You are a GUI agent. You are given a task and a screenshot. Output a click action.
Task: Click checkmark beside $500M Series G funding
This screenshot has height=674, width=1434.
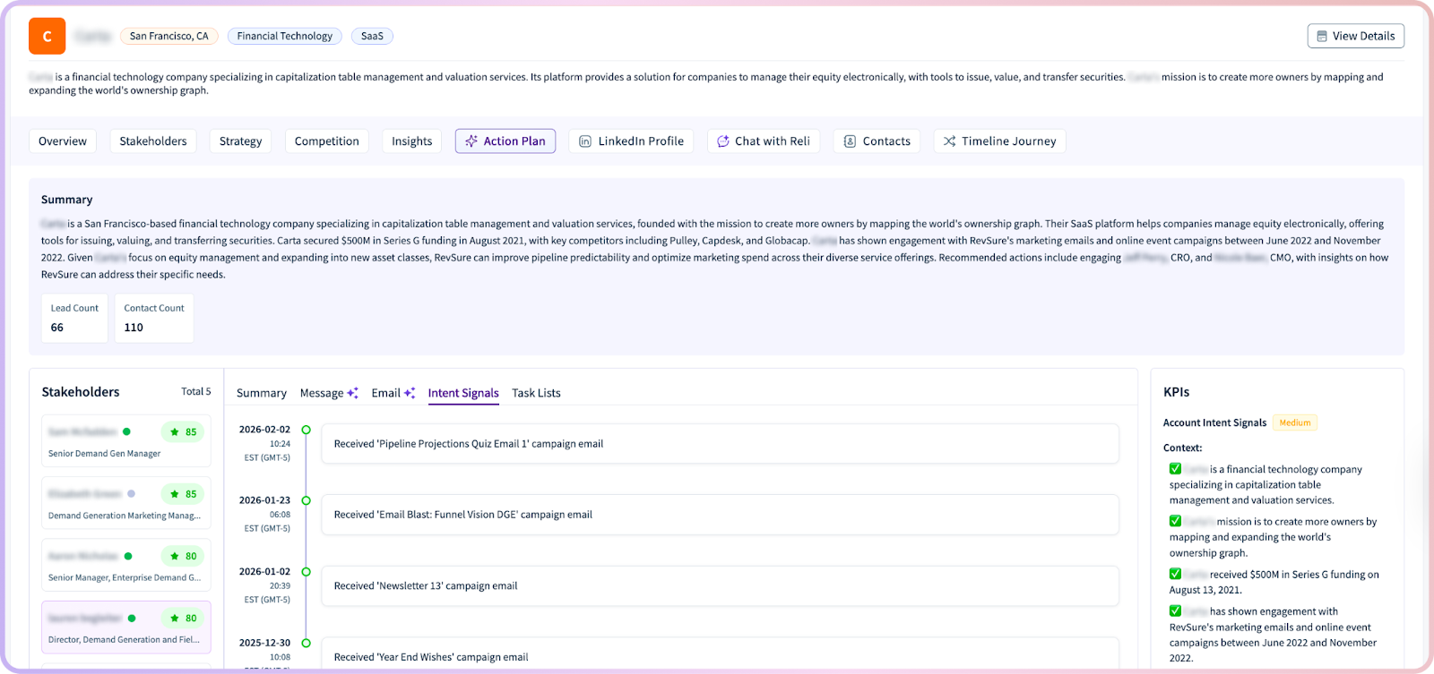pyautogui.click(x=1175, y=574)
